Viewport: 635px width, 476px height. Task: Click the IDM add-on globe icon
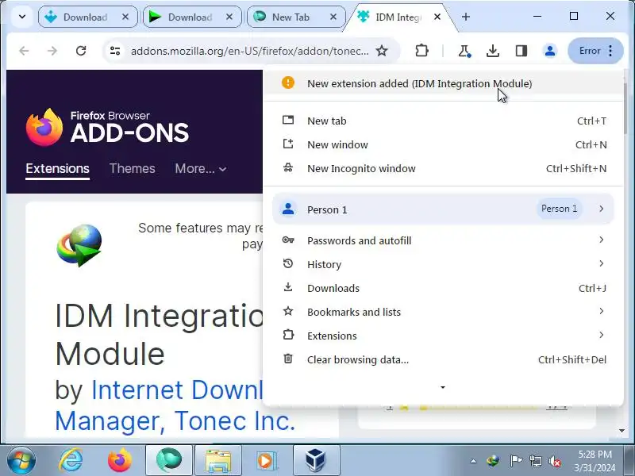point(79,246)
